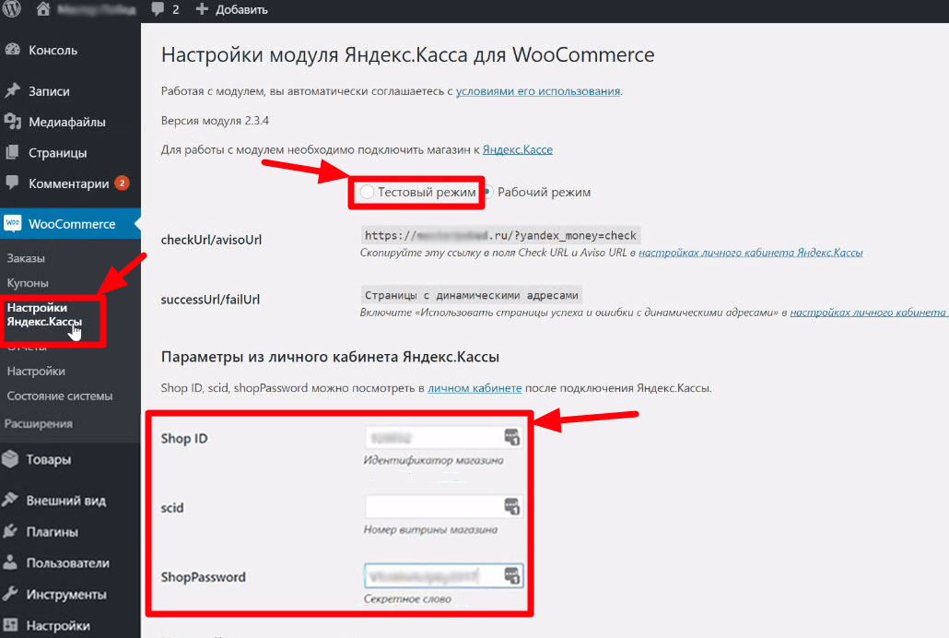Open настройках личного кабинета Яндекс.Кассы link under checkUrl
The image size is (949, 638).
751,253
